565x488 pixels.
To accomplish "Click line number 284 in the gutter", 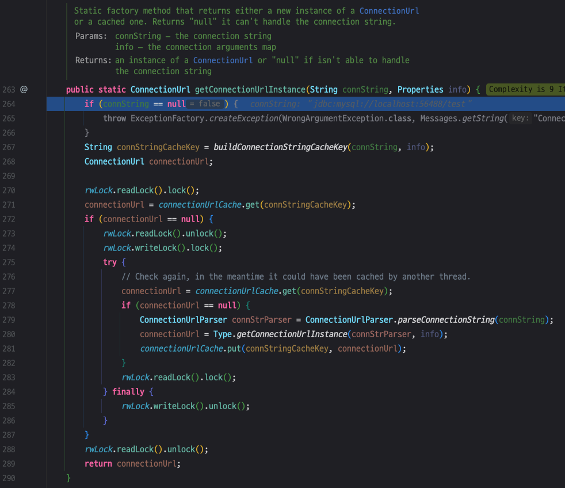I will [9, 392].
